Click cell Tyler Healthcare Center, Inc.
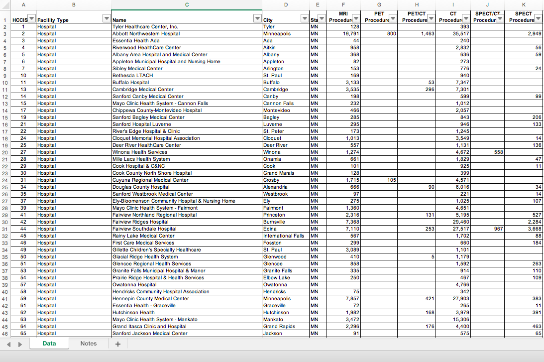544x362 pixels. point(187,27)
